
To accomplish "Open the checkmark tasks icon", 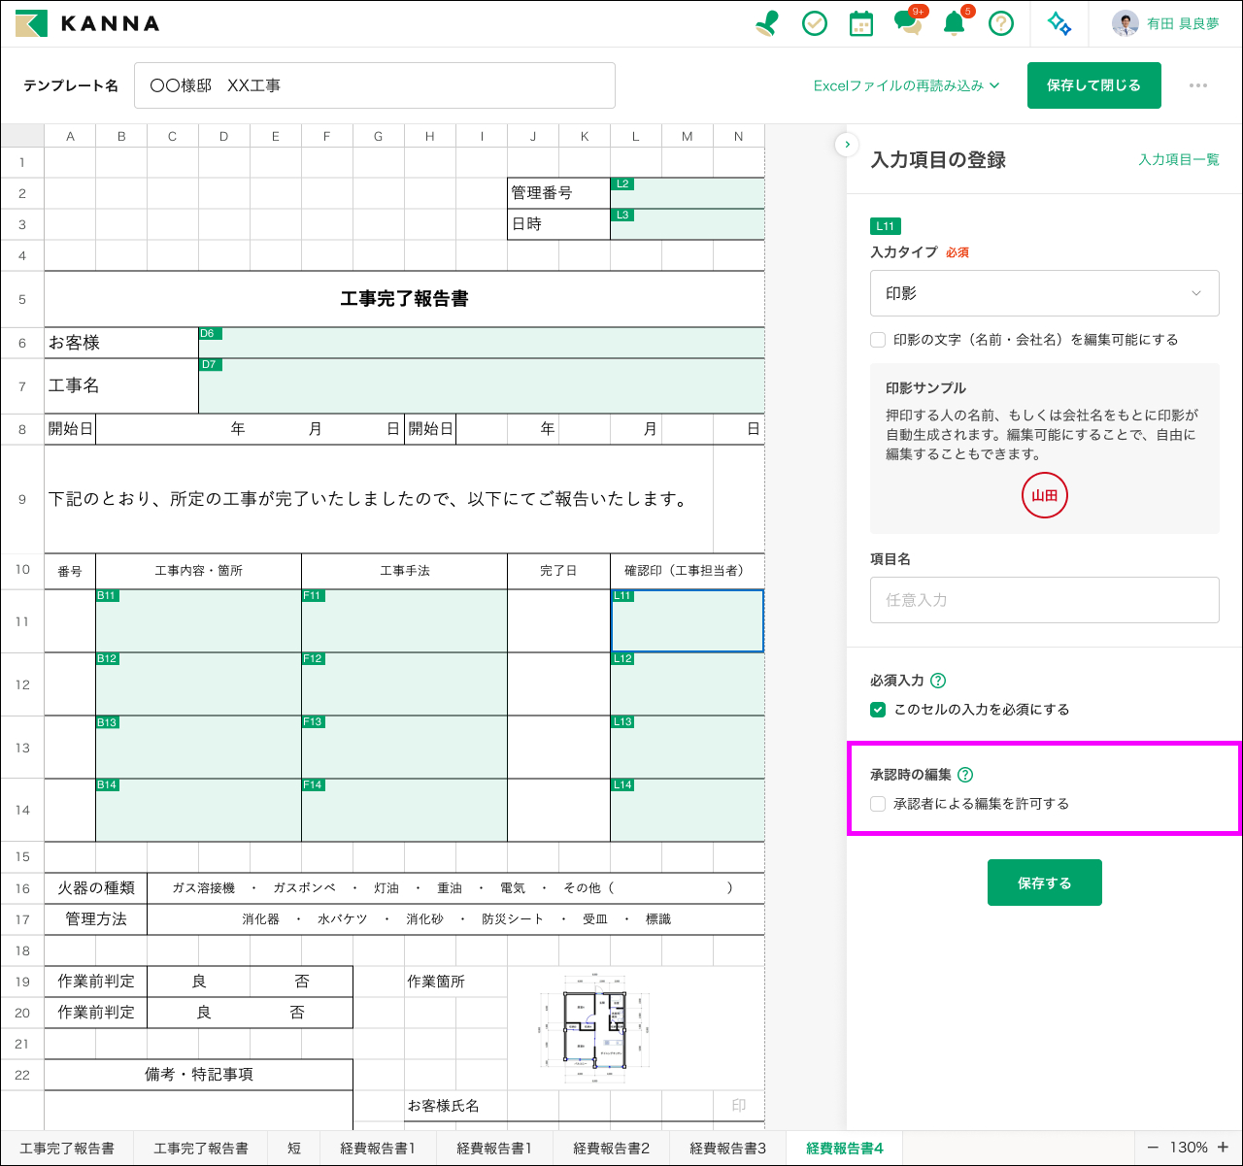I will click(815, 23).
